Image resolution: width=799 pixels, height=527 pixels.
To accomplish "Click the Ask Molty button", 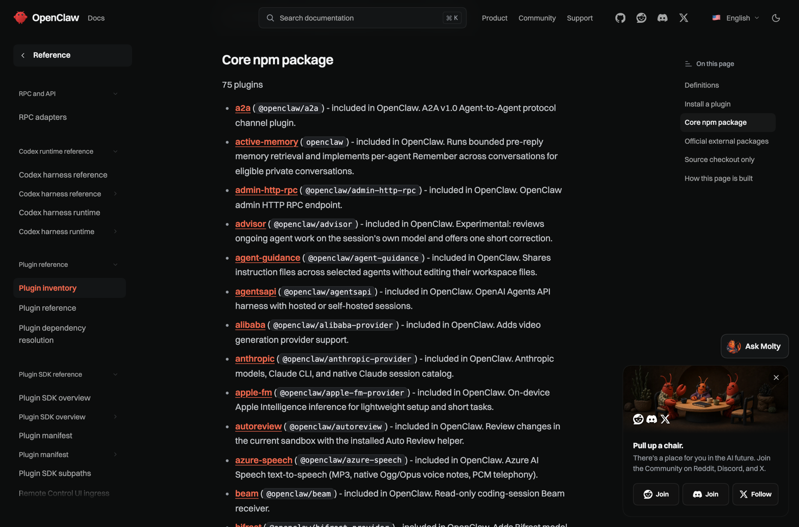I will (x=754, y=346).
